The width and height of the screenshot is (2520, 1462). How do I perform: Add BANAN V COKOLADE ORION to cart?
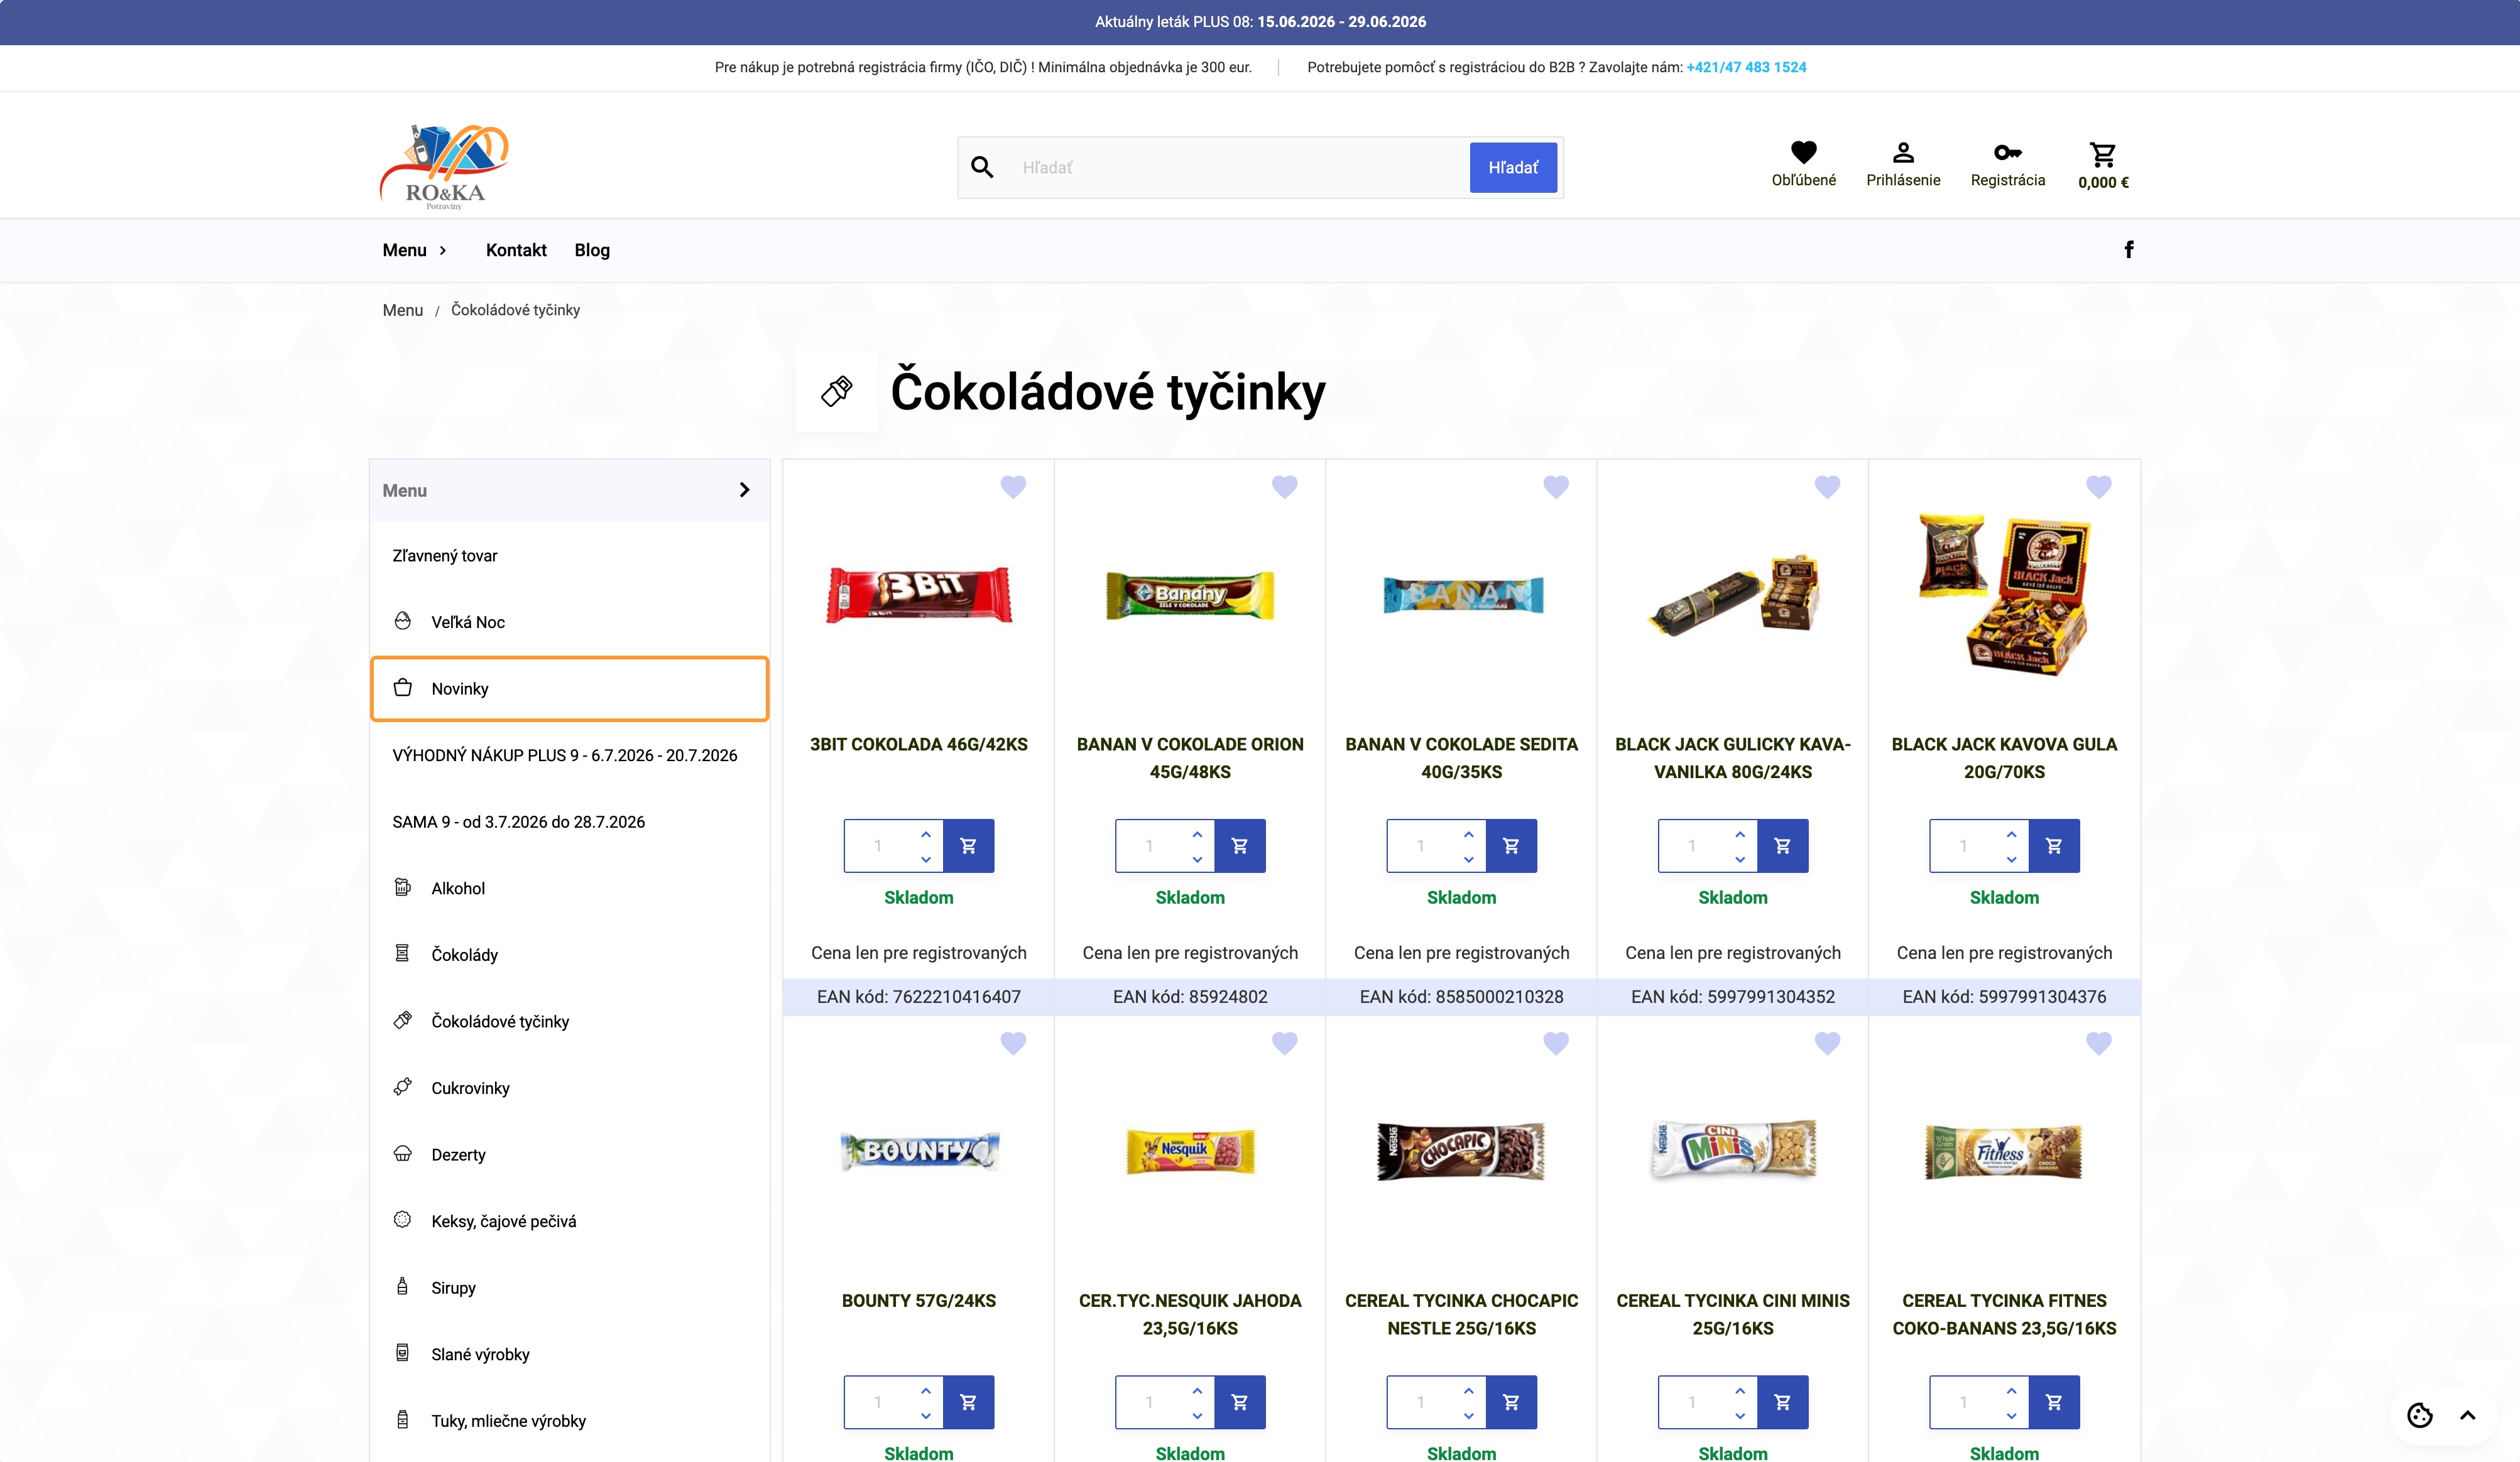[1240, 845]
